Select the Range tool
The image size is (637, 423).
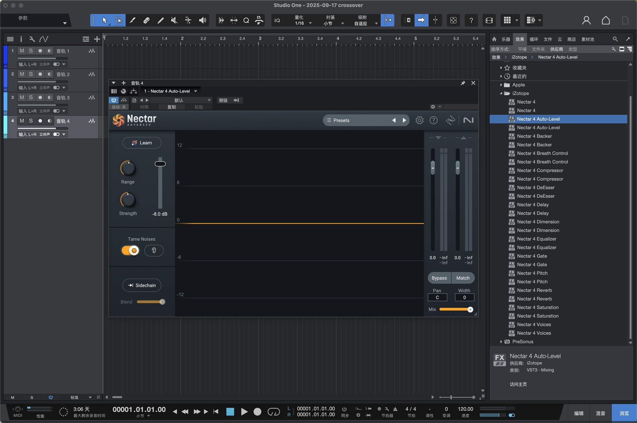118,21
